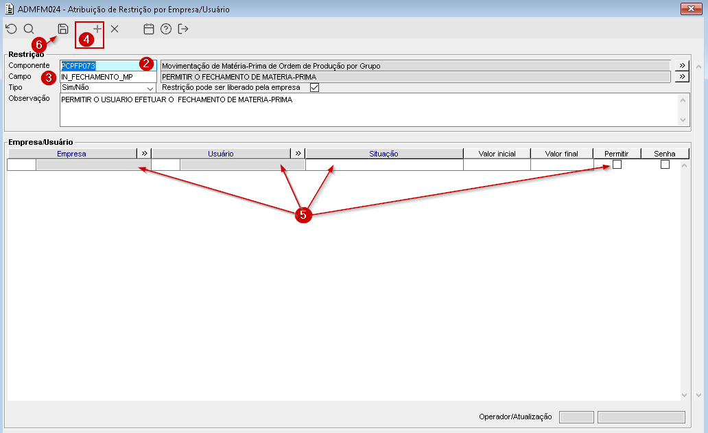Delete record using the X toolbar icon
Viewport: 708px width, 433px height.
pos(115,29)
